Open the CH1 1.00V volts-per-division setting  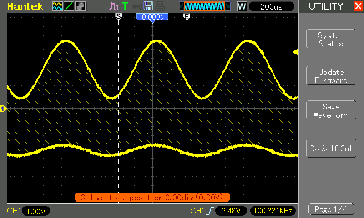pyautogui.click(x=35, y=211)
